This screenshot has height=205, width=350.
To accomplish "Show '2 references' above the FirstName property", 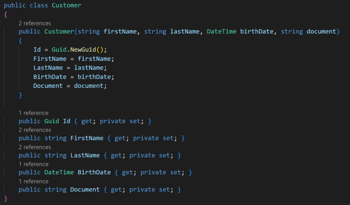I will pyautogui.click(x=35, y=130).
